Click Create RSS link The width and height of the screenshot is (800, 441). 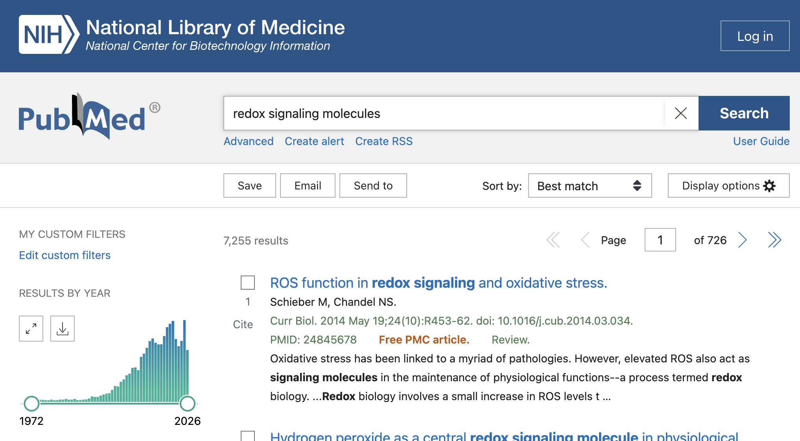[x=384, y=141]
